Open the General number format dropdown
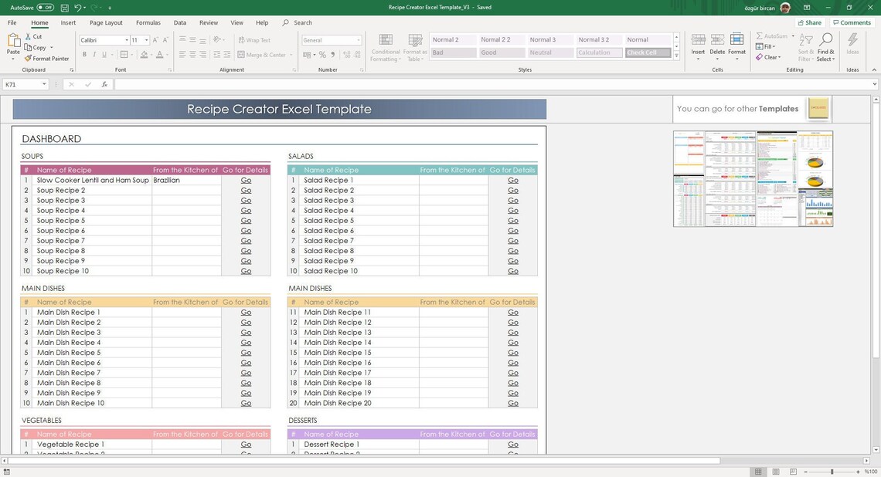 coord(359,40)
